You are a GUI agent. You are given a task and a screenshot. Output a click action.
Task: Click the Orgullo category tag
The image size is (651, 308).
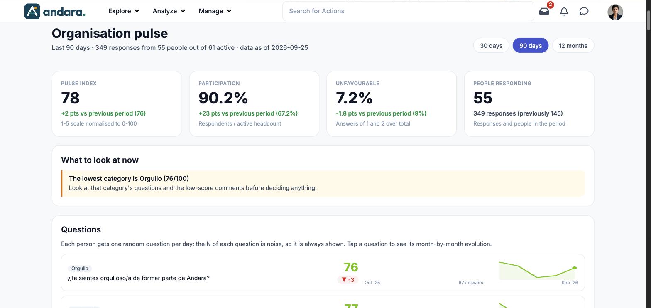(80, 269)
